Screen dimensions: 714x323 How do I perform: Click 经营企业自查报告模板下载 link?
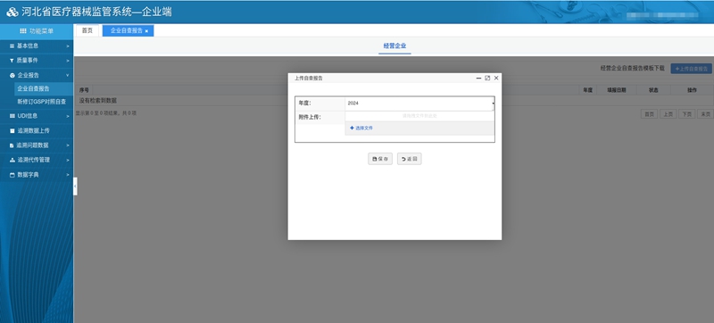point(633,68)
